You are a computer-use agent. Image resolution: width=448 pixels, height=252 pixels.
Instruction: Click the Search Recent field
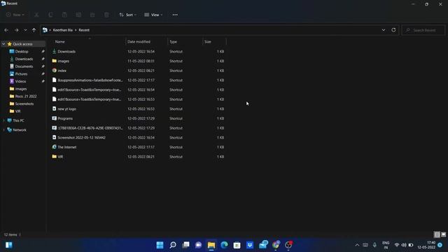coord(423,30)
